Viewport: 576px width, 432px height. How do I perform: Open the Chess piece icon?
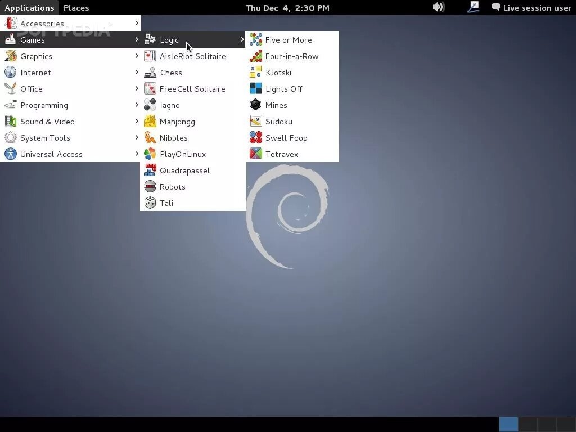150,73
